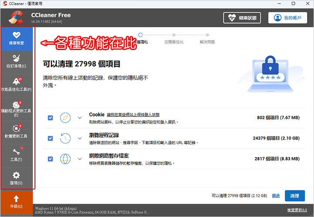314x217 pixels.
Task: Click the 略過 skip link
Action: (276, 196)
